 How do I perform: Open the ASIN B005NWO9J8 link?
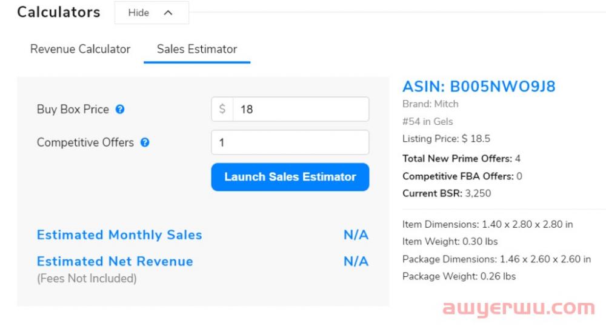[479, 87]
